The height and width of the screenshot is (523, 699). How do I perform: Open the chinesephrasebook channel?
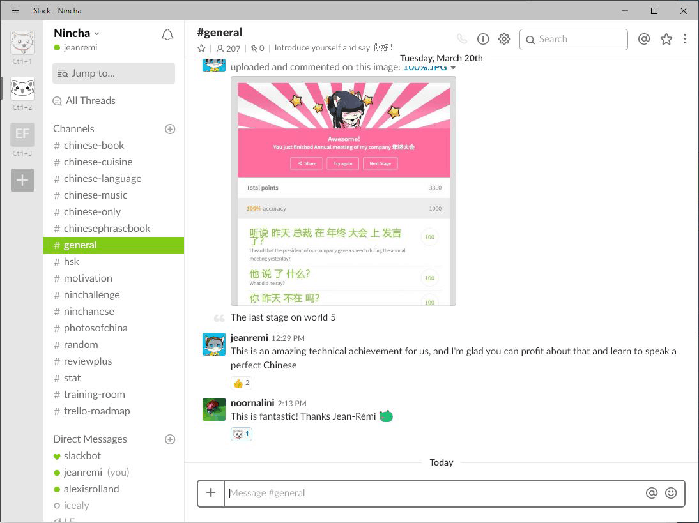(x=114, y=229)
